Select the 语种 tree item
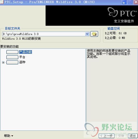The width and height of the screenshot is (138, 139). [22, 62]
